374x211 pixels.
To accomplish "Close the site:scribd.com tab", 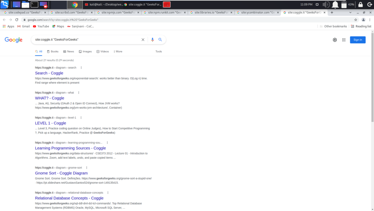I will tap(92, 12).
